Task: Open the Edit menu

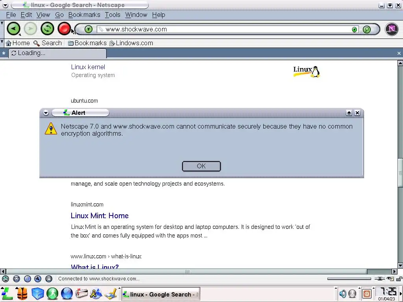Action: (26, 15)
